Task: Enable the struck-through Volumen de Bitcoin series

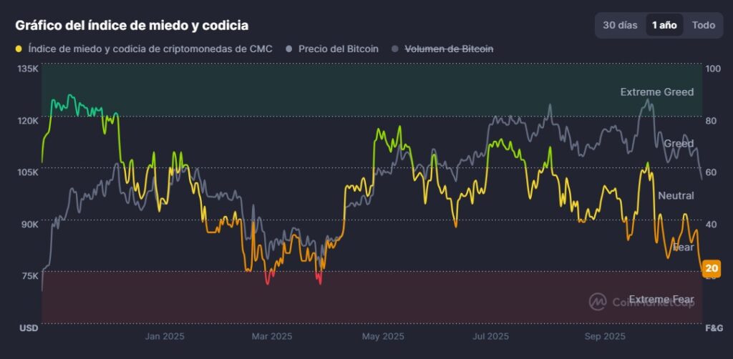Action: coord(449,49)
